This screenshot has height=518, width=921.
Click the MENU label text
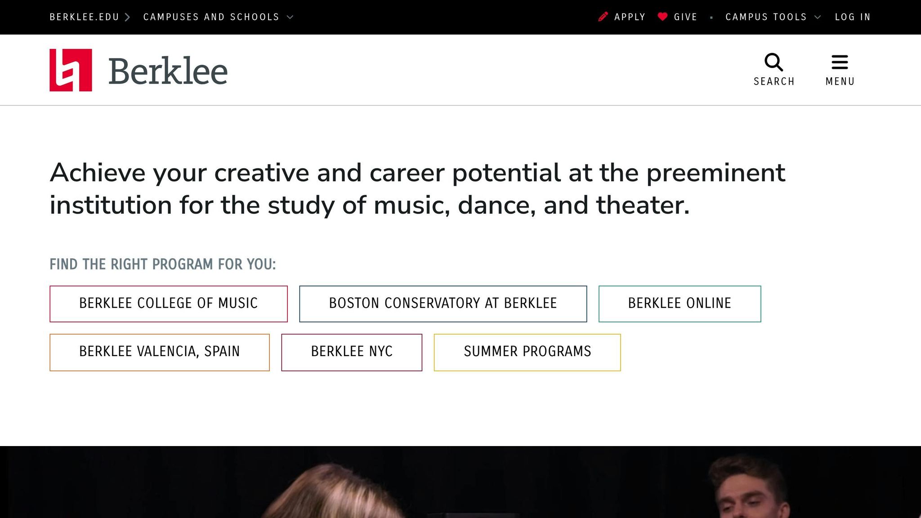point(840,81)
